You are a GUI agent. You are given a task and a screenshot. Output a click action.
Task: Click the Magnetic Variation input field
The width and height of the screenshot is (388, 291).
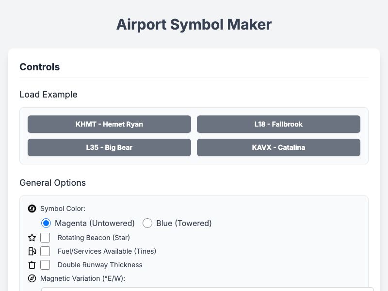[x=194, y=290]
